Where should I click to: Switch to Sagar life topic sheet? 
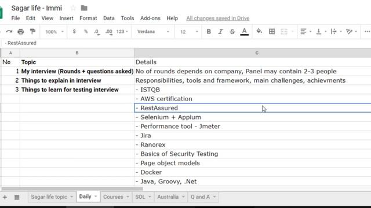point(49,197)
